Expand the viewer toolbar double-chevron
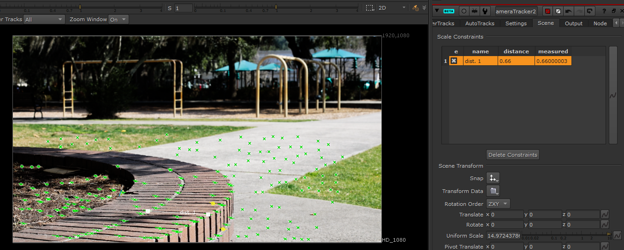The image size is (624, 250). (x=424, y=8)
